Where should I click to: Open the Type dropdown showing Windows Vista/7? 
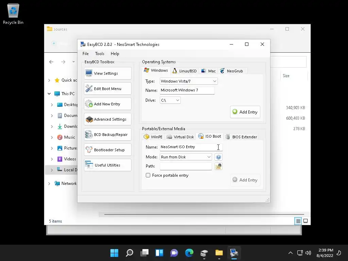click(189, 81)
